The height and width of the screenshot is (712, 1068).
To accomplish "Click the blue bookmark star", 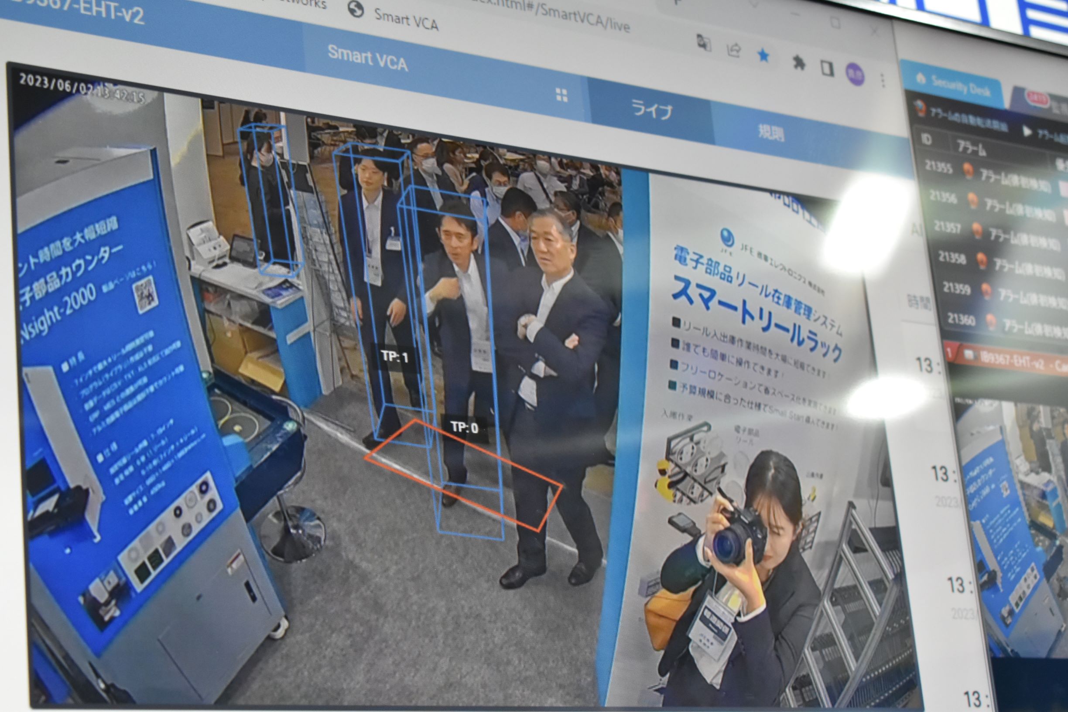I will pos(763,55).
